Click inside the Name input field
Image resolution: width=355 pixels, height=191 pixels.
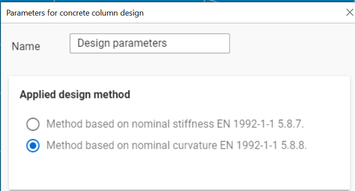150,43
